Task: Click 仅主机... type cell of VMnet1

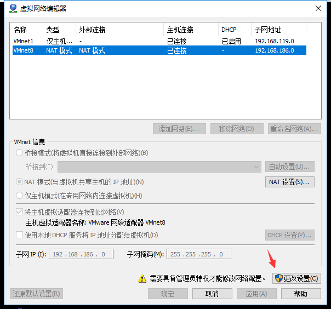Action: 59,41
